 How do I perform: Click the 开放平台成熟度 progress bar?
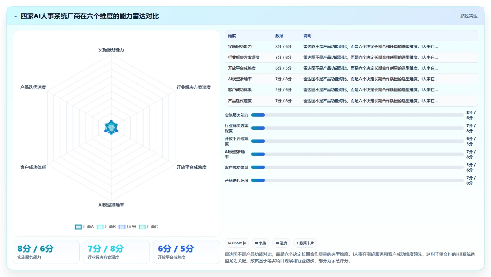(357, 141)
